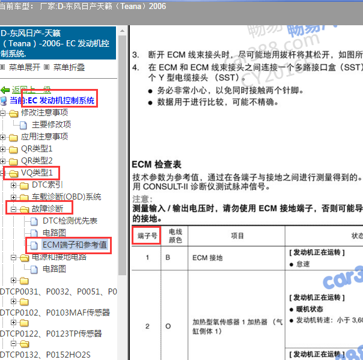Open the 主要修改项 page

coord(51,124)
